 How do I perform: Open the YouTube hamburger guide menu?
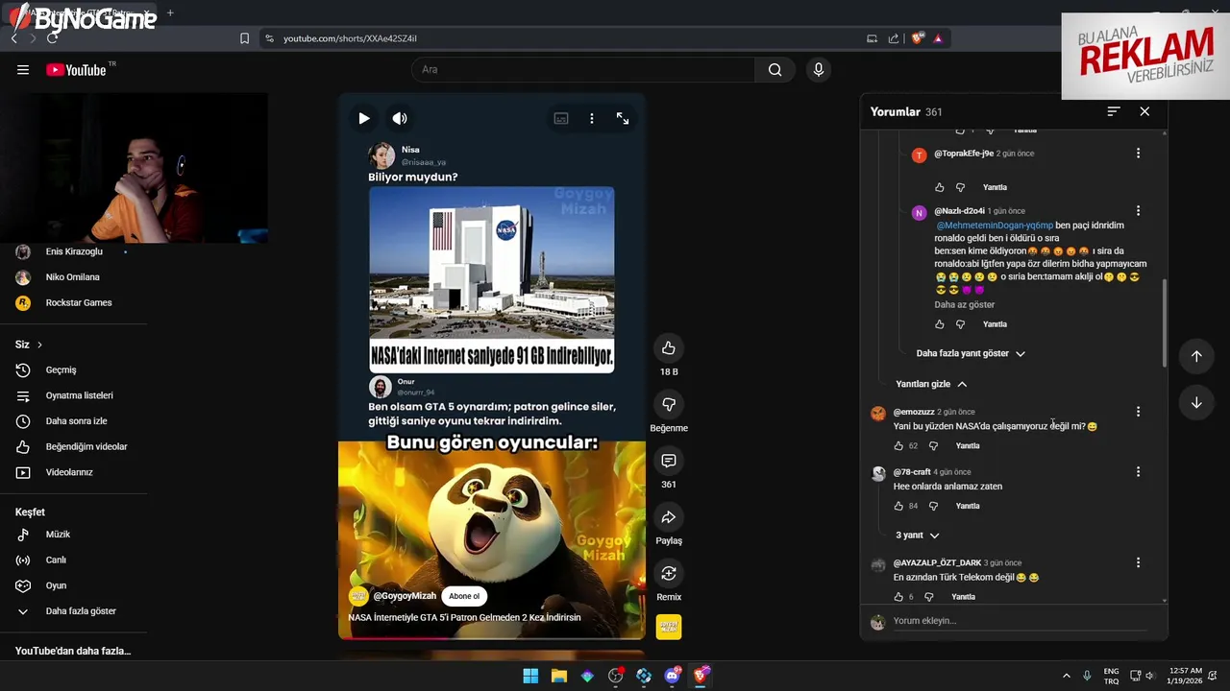[x=23, y=70]
